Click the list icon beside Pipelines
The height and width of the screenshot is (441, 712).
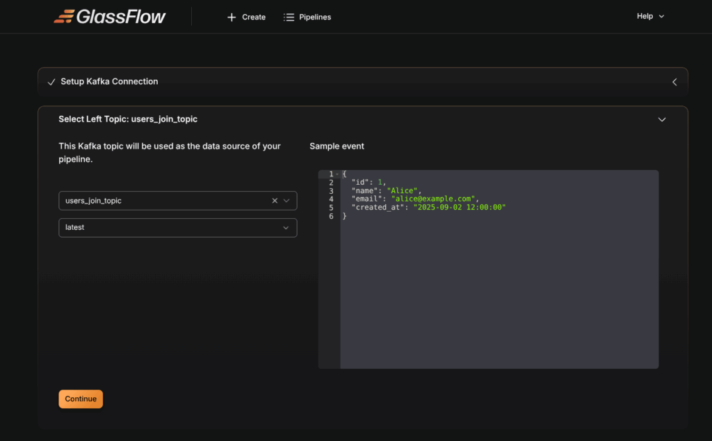click(x=289, y=17)
